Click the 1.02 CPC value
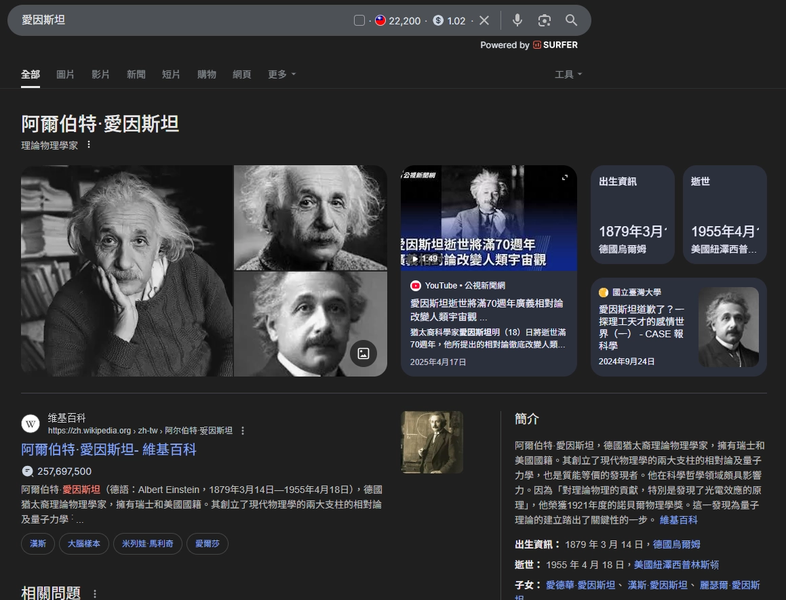The height and width of the screenshot is (600, 786). coord(456,20)
